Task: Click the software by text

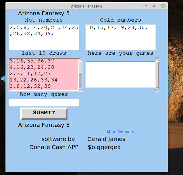Action: coord(58,139)
